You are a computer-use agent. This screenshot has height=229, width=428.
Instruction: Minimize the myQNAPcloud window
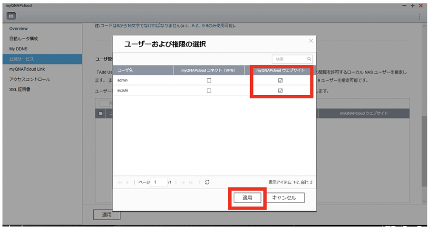405,6
